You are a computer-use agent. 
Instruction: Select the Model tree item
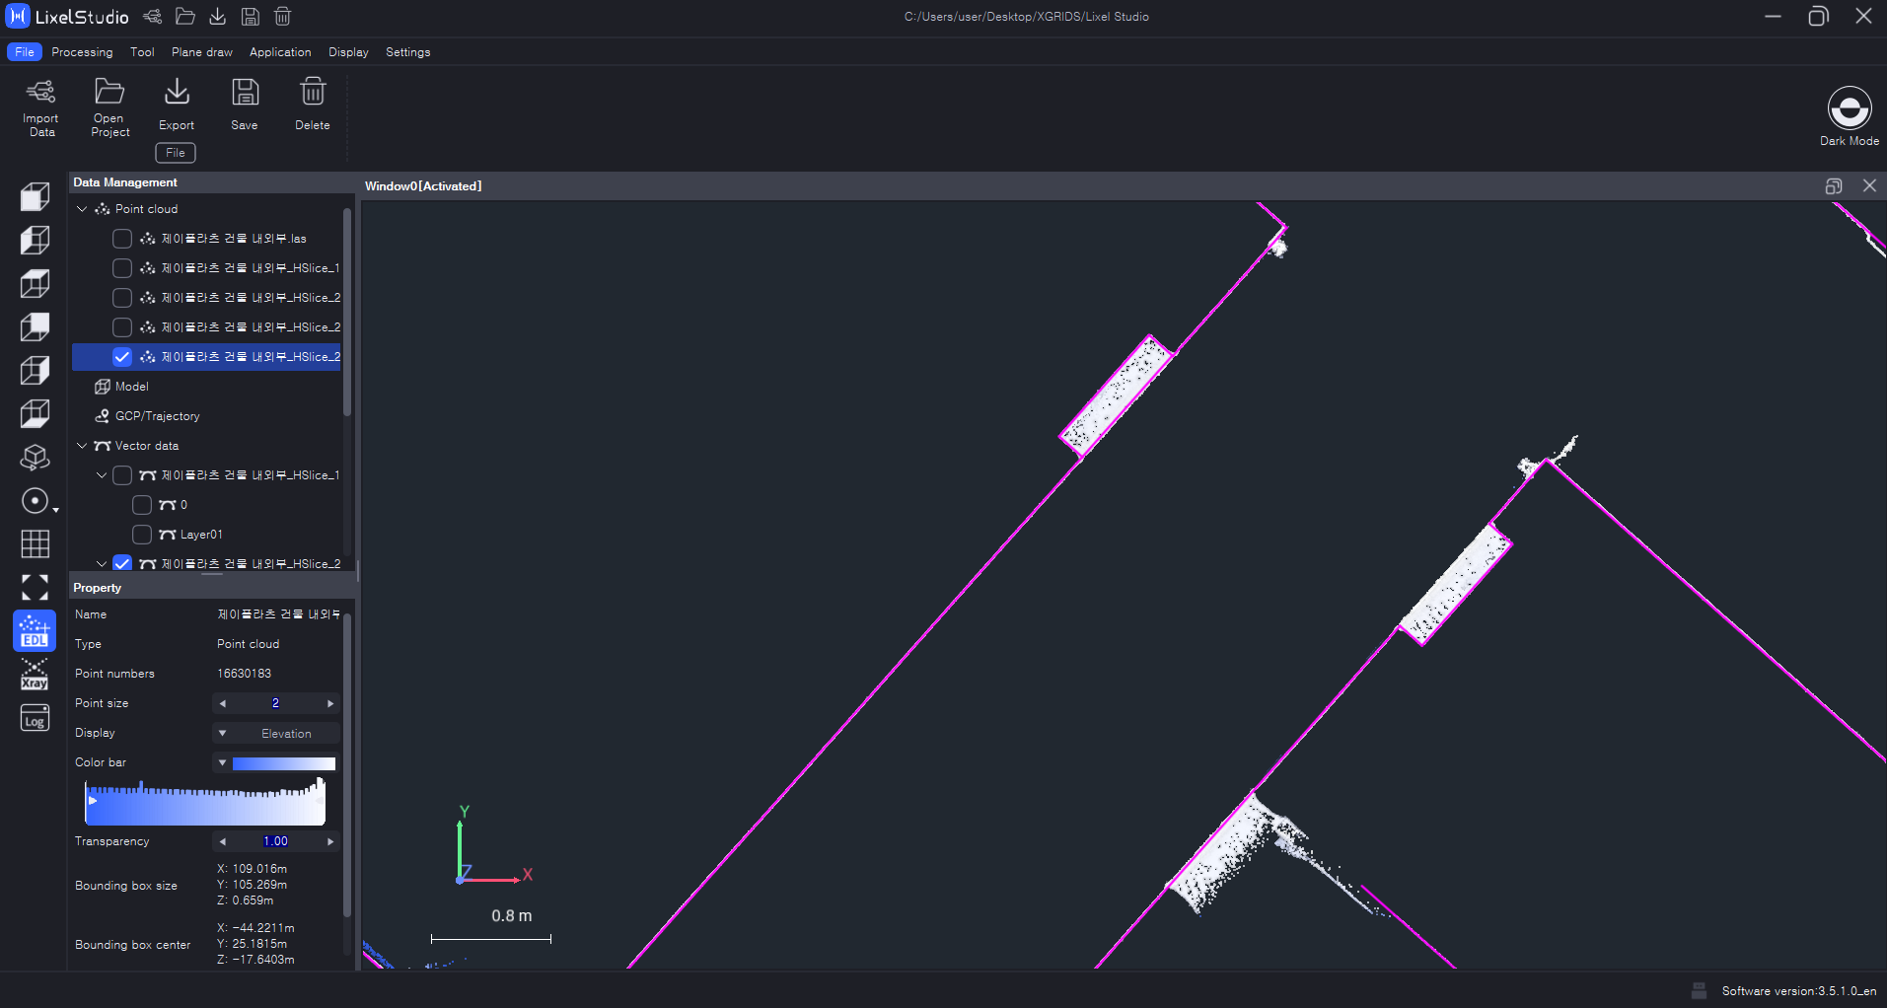(x=132, y=387)
